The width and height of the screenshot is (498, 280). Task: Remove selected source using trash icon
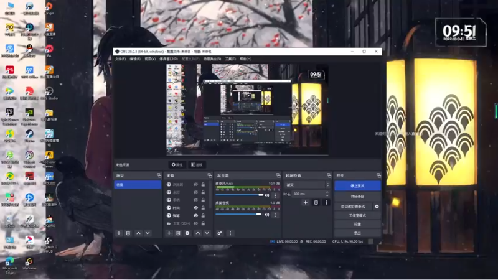pos(178,233)
